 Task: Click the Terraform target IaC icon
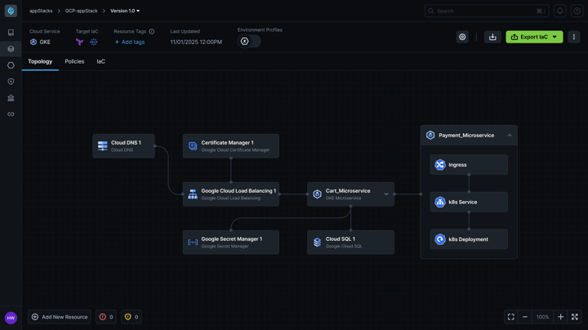point(79,42)
